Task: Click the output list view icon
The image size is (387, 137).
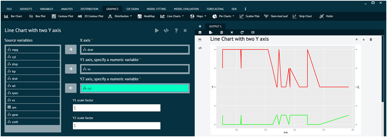Action: pos(253,32)
